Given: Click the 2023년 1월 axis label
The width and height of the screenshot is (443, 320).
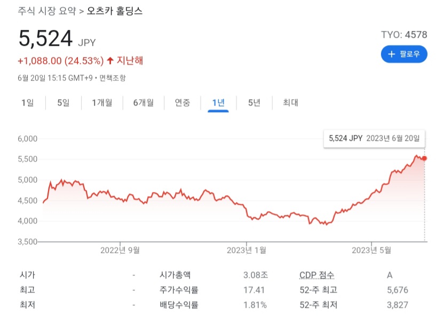Looking at the screenshot, I should (x=247, y=250).
